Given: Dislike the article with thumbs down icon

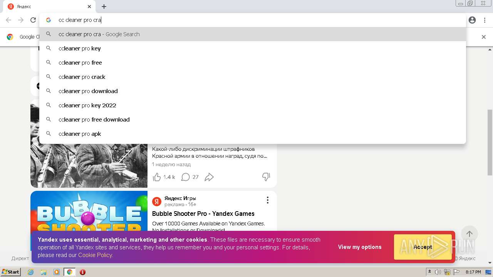Looking at the screenshot, I should pos(266,177).
